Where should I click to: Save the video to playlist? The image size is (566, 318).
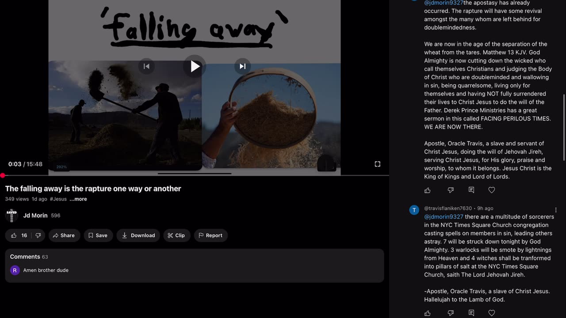98,235
